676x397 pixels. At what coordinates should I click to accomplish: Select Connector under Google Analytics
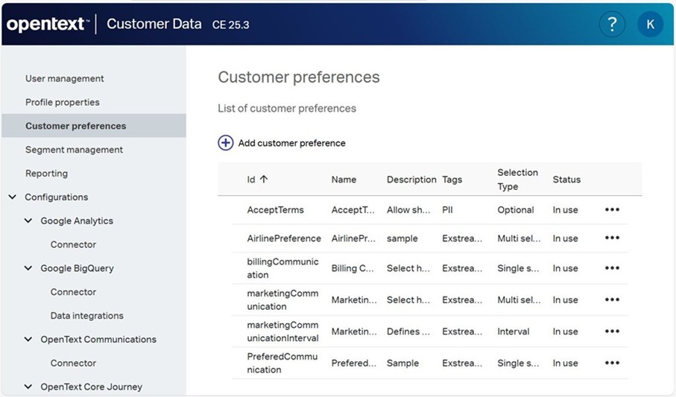73,245
